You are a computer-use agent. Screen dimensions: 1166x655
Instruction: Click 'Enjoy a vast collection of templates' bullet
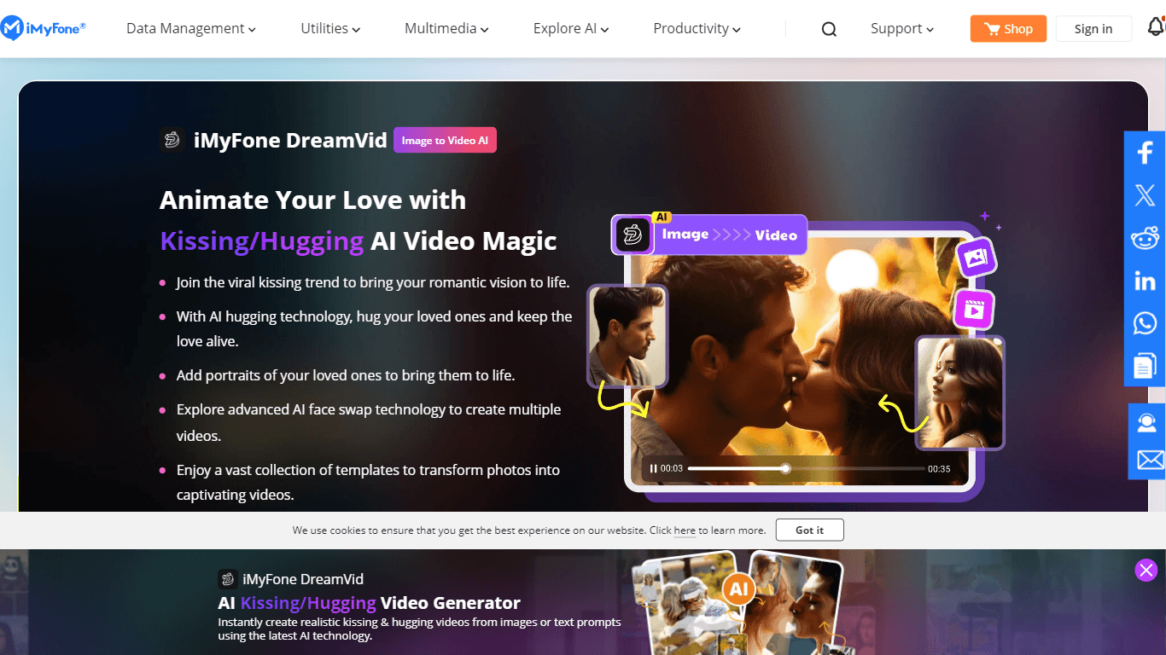(x=368, y=482)
